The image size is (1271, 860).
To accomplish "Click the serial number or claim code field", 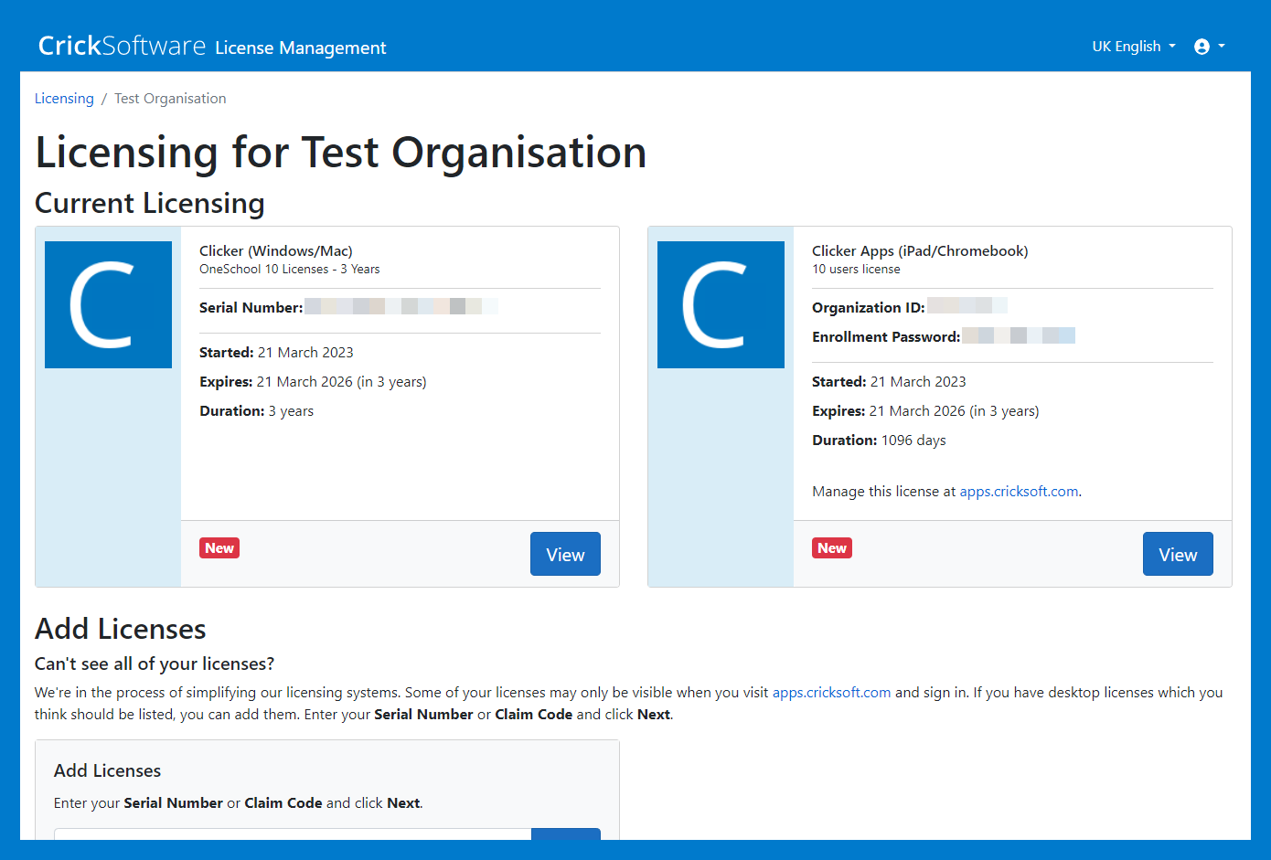I will pyautogui.click(x=293, y=833).
